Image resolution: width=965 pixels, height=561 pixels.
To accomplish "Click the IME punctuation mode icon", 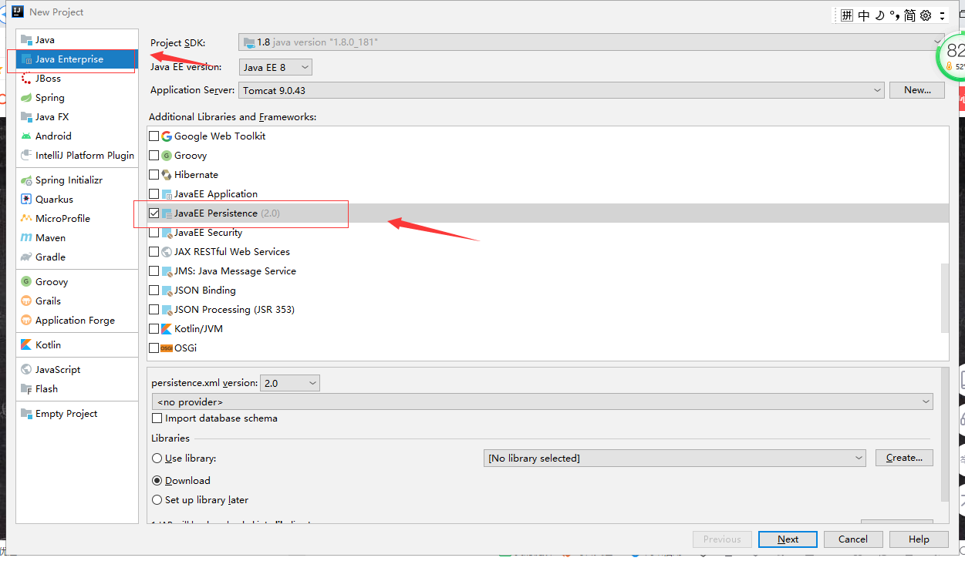I will tap(895, 15).
